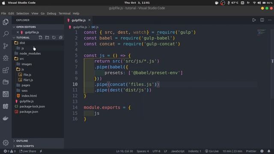Collapse all folders in Explorer
This screenshot has height=154, width=274.
[61, 37]
